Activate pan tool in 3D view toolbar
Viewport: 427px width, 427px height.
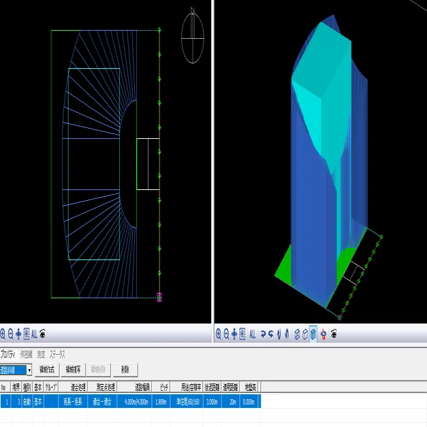234,334
